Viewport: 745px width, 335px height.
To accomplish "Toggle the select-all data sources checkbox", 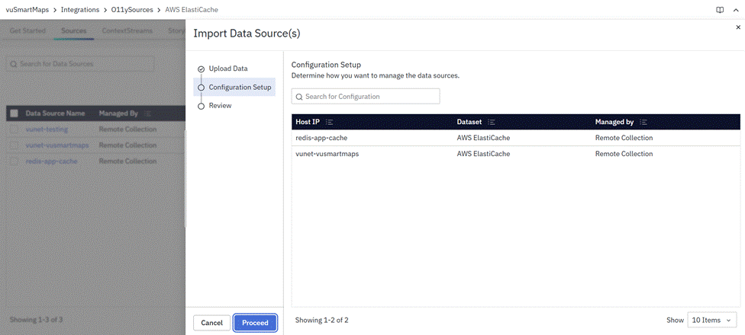I will click(14, 113).
